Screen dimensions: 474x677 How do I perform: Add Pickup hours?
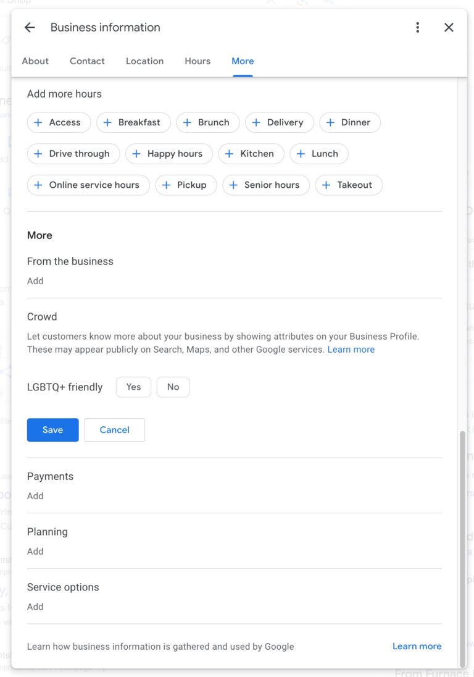tap(186, 185)
